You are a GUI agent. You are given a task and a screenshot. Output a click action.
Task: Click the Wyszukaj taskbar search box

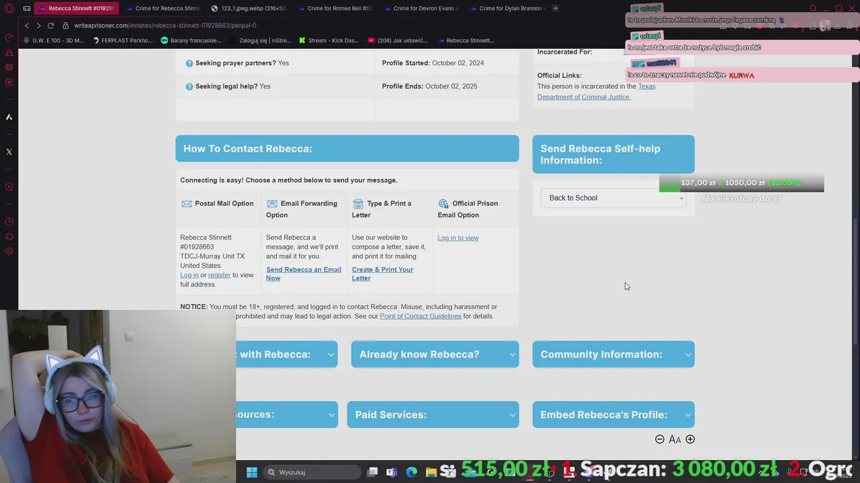(311, 472)
